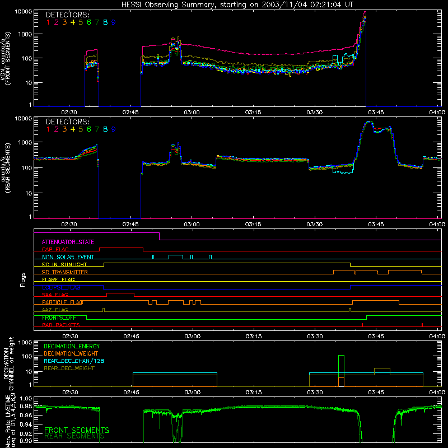Select the NON_SOLAR_EVENT flag label
The height and width of the screenshot is (448, 448).
tap(68, 257)
